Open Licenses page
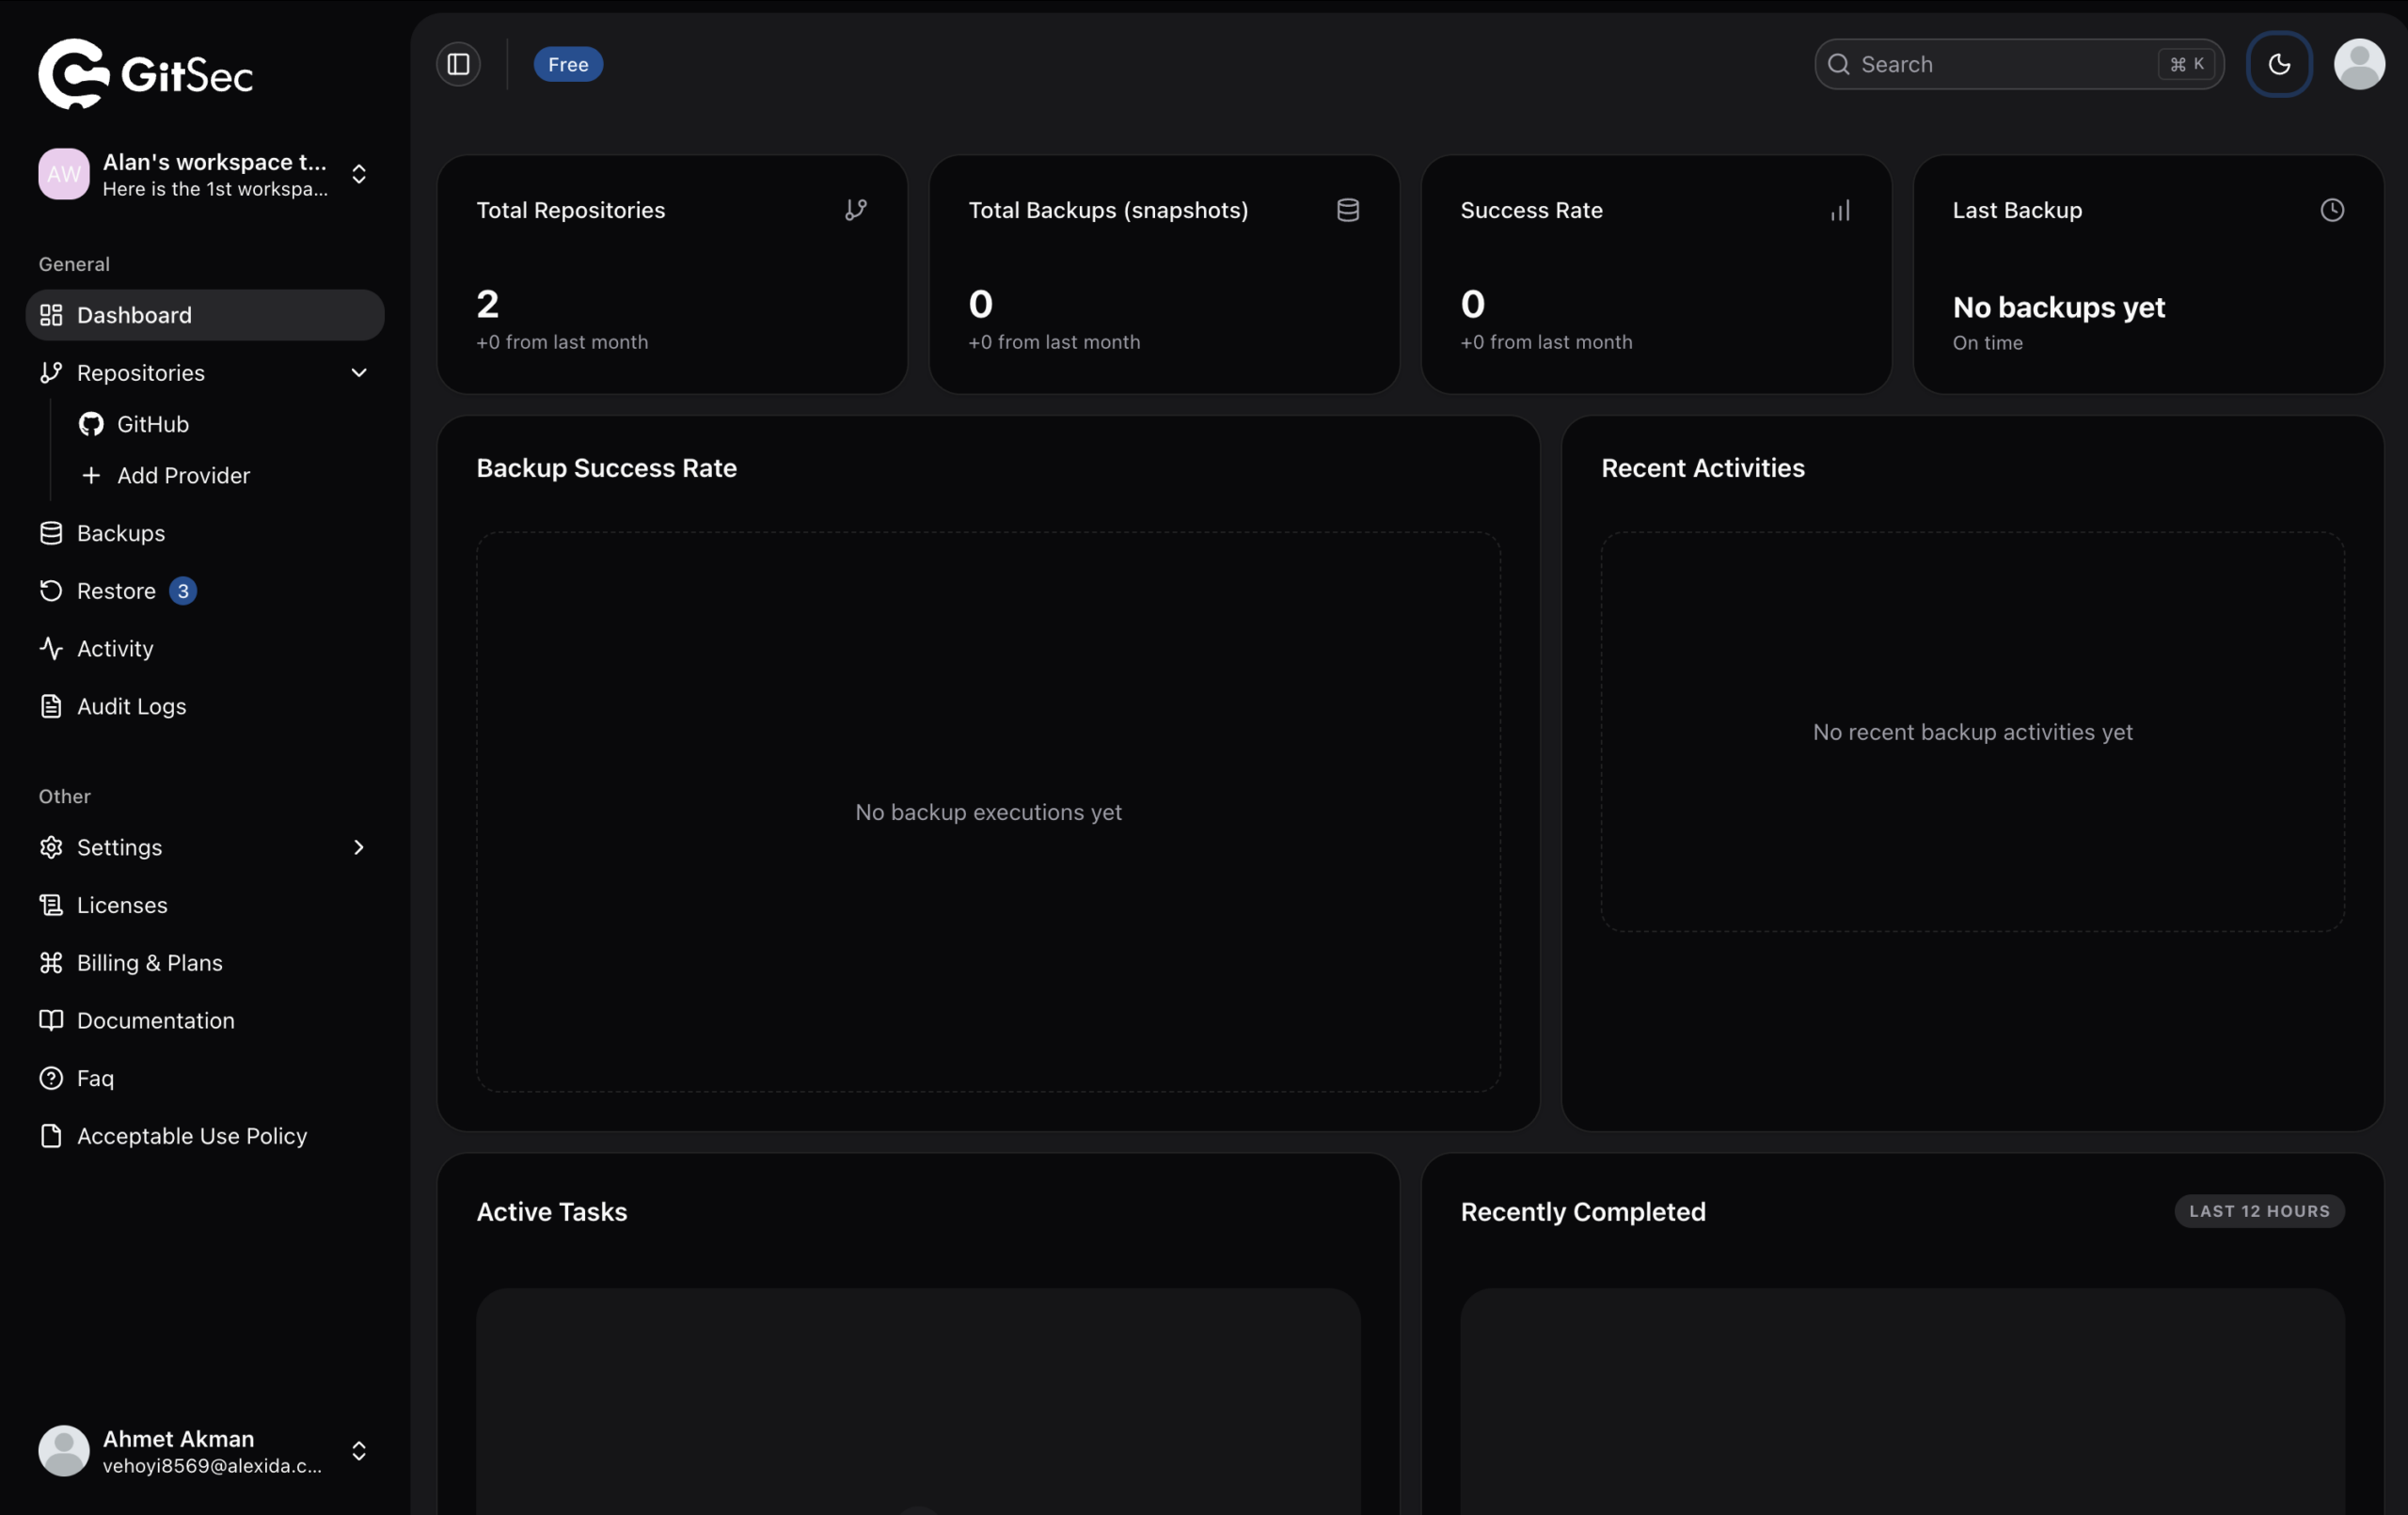Screen dimensions: 2408x1515 pyautogui.click(x=122, y=905)
